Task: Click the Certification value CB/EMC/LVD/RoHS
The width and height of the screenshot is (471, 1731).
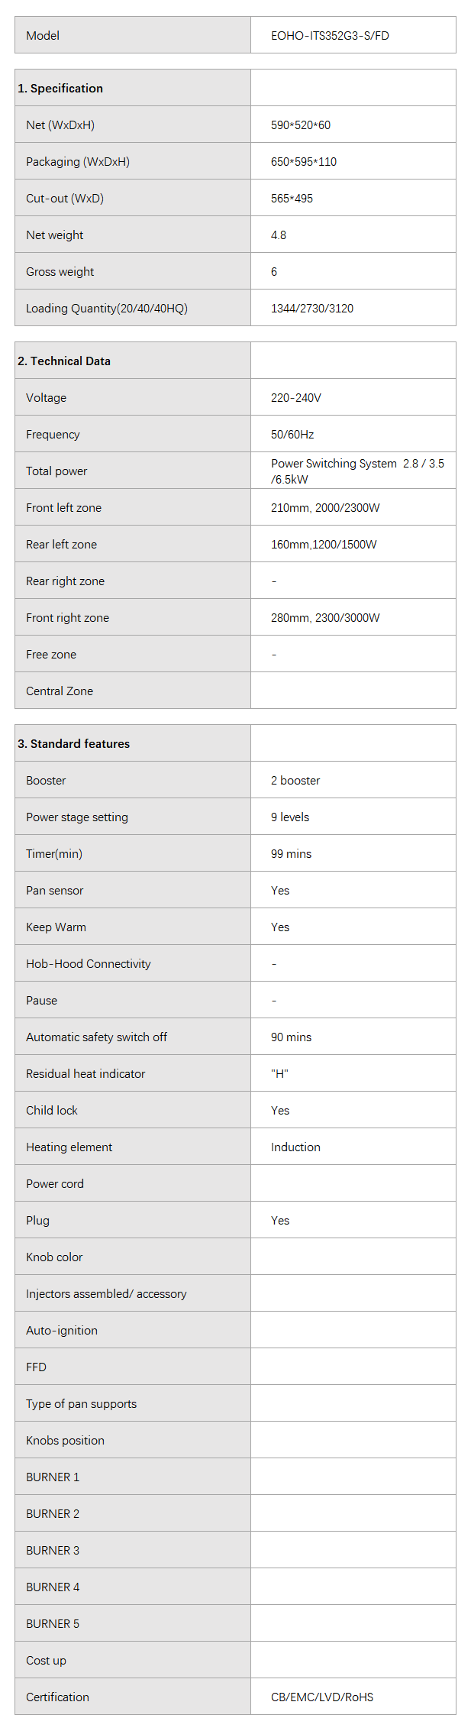Action: [x=322, y=1697]
